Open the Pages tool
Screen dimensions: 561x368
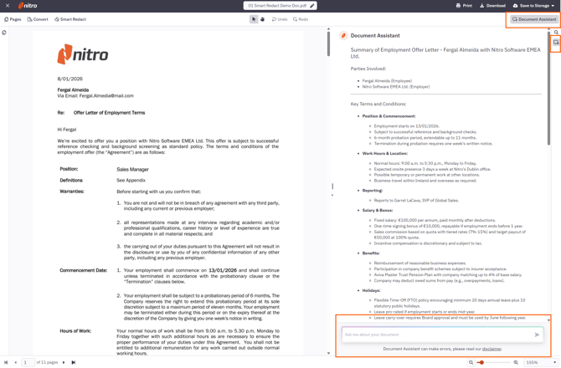13,19
